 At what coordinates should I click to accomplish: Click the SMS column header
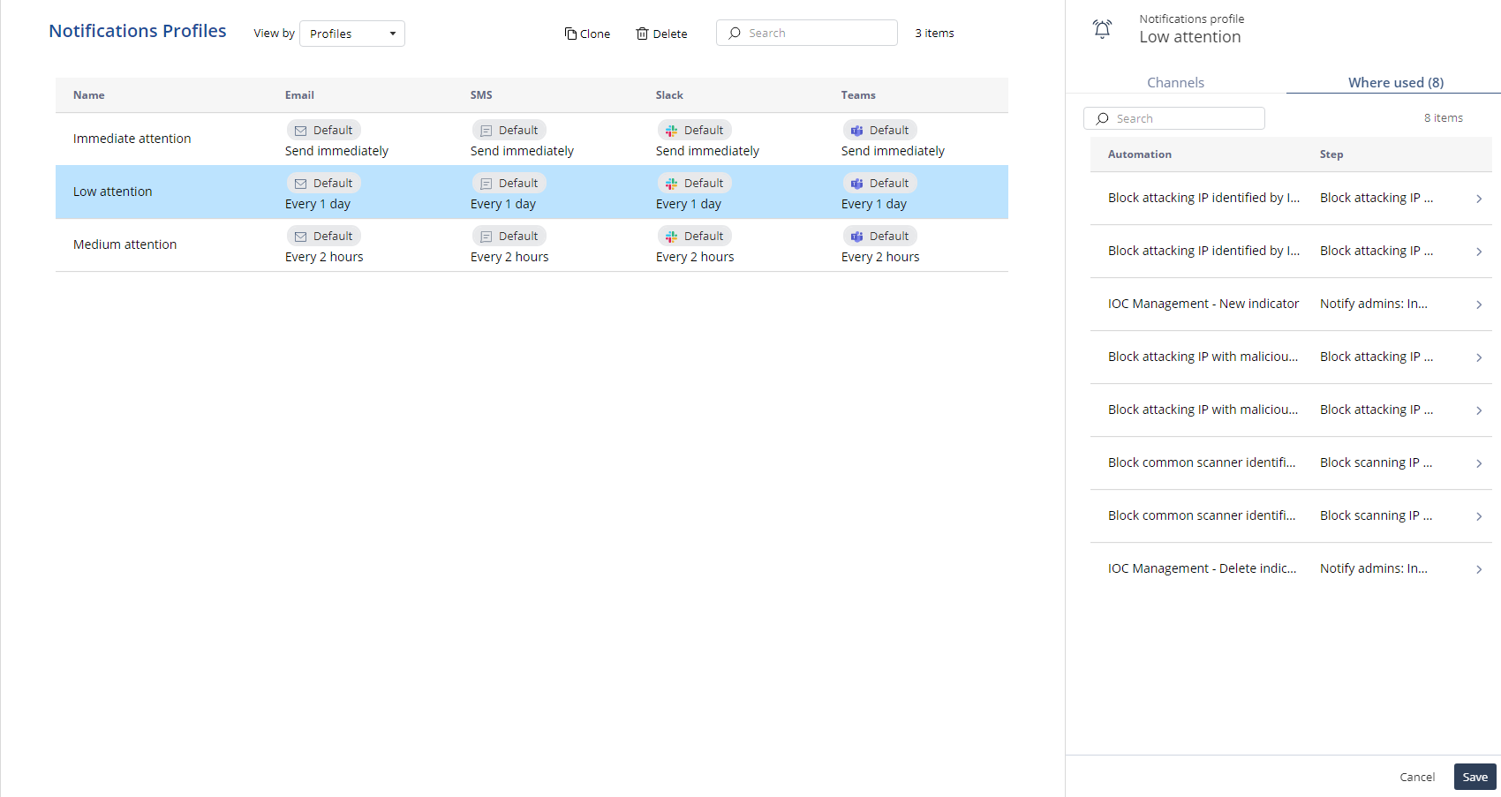[x=481, y=94]
